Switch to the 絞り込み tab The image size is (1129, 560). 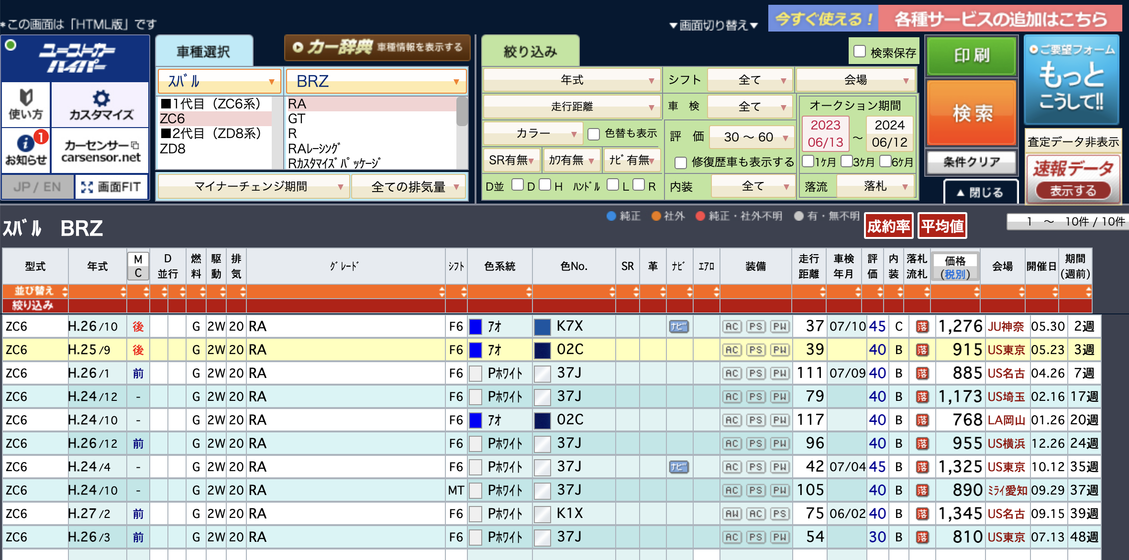531,51
